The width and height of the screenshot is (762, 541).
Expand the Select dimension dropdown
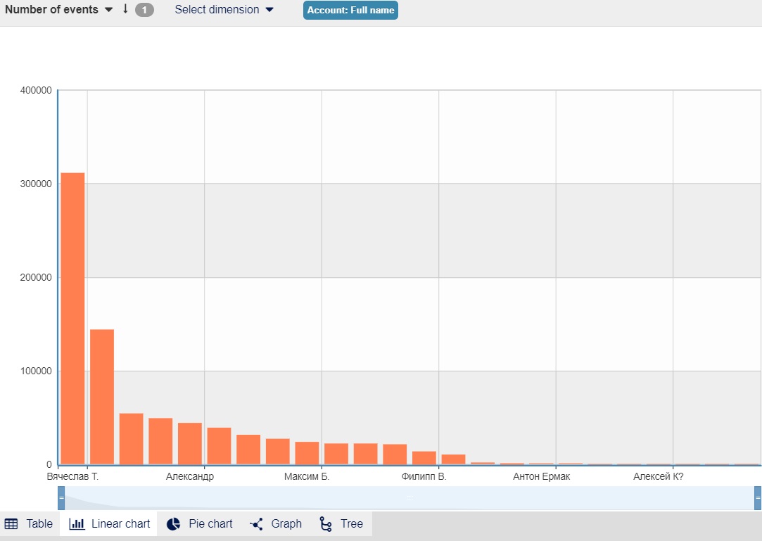(x=218, y=9)
